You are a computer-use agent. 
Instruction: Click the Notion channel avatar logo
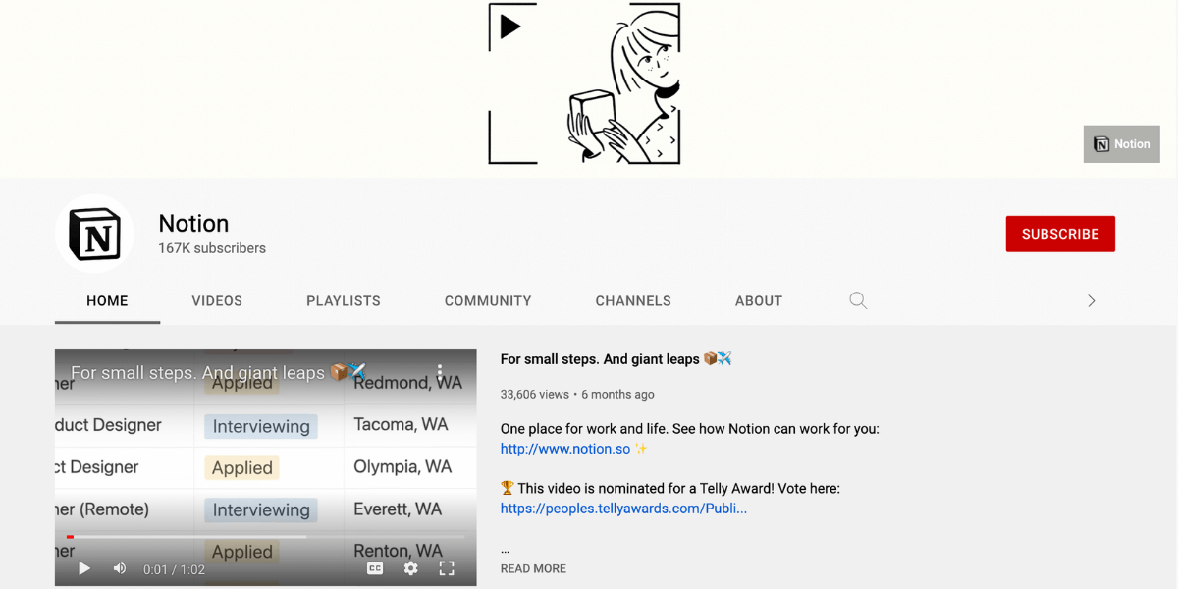tap(95, 233)
